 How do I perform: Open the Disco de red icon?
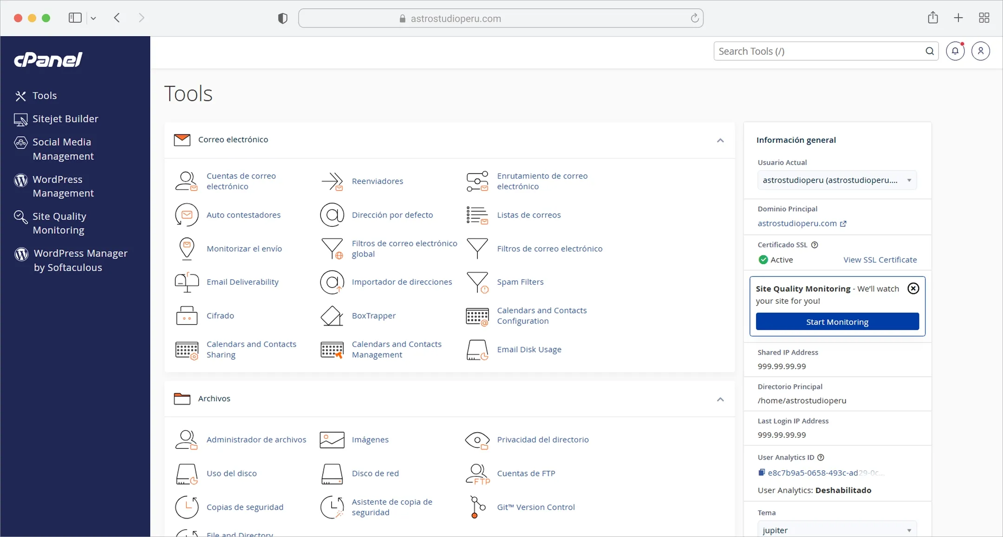click(x=332, y=474)
